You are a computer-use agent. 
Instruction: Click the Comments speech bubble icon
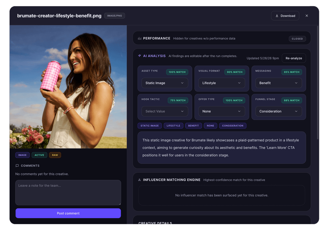(x=17, y=165)
